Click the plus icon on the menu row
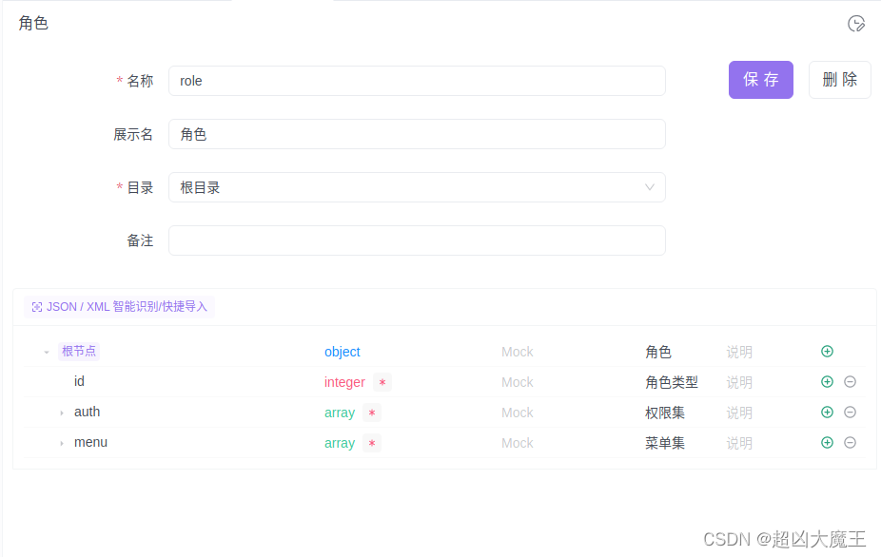Image resolution: width=881 pixels, height=557 pixels. (x=827, y=442)
